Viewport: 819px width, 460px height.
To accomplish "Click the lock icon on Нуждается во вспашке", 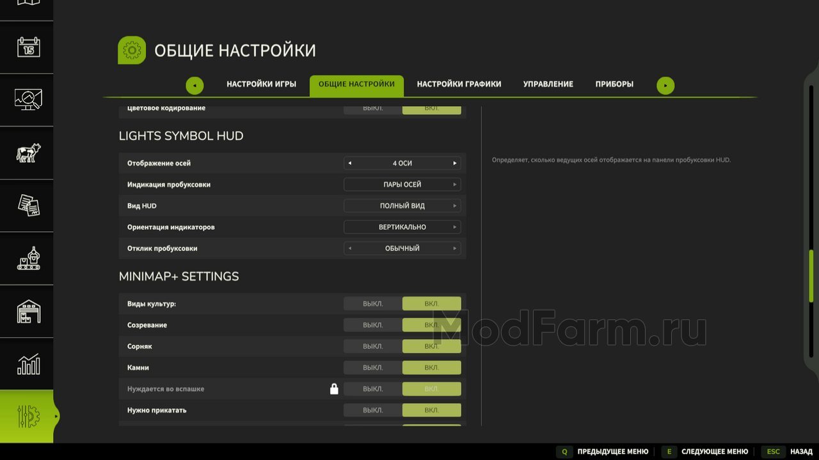I will click(334, 388).
